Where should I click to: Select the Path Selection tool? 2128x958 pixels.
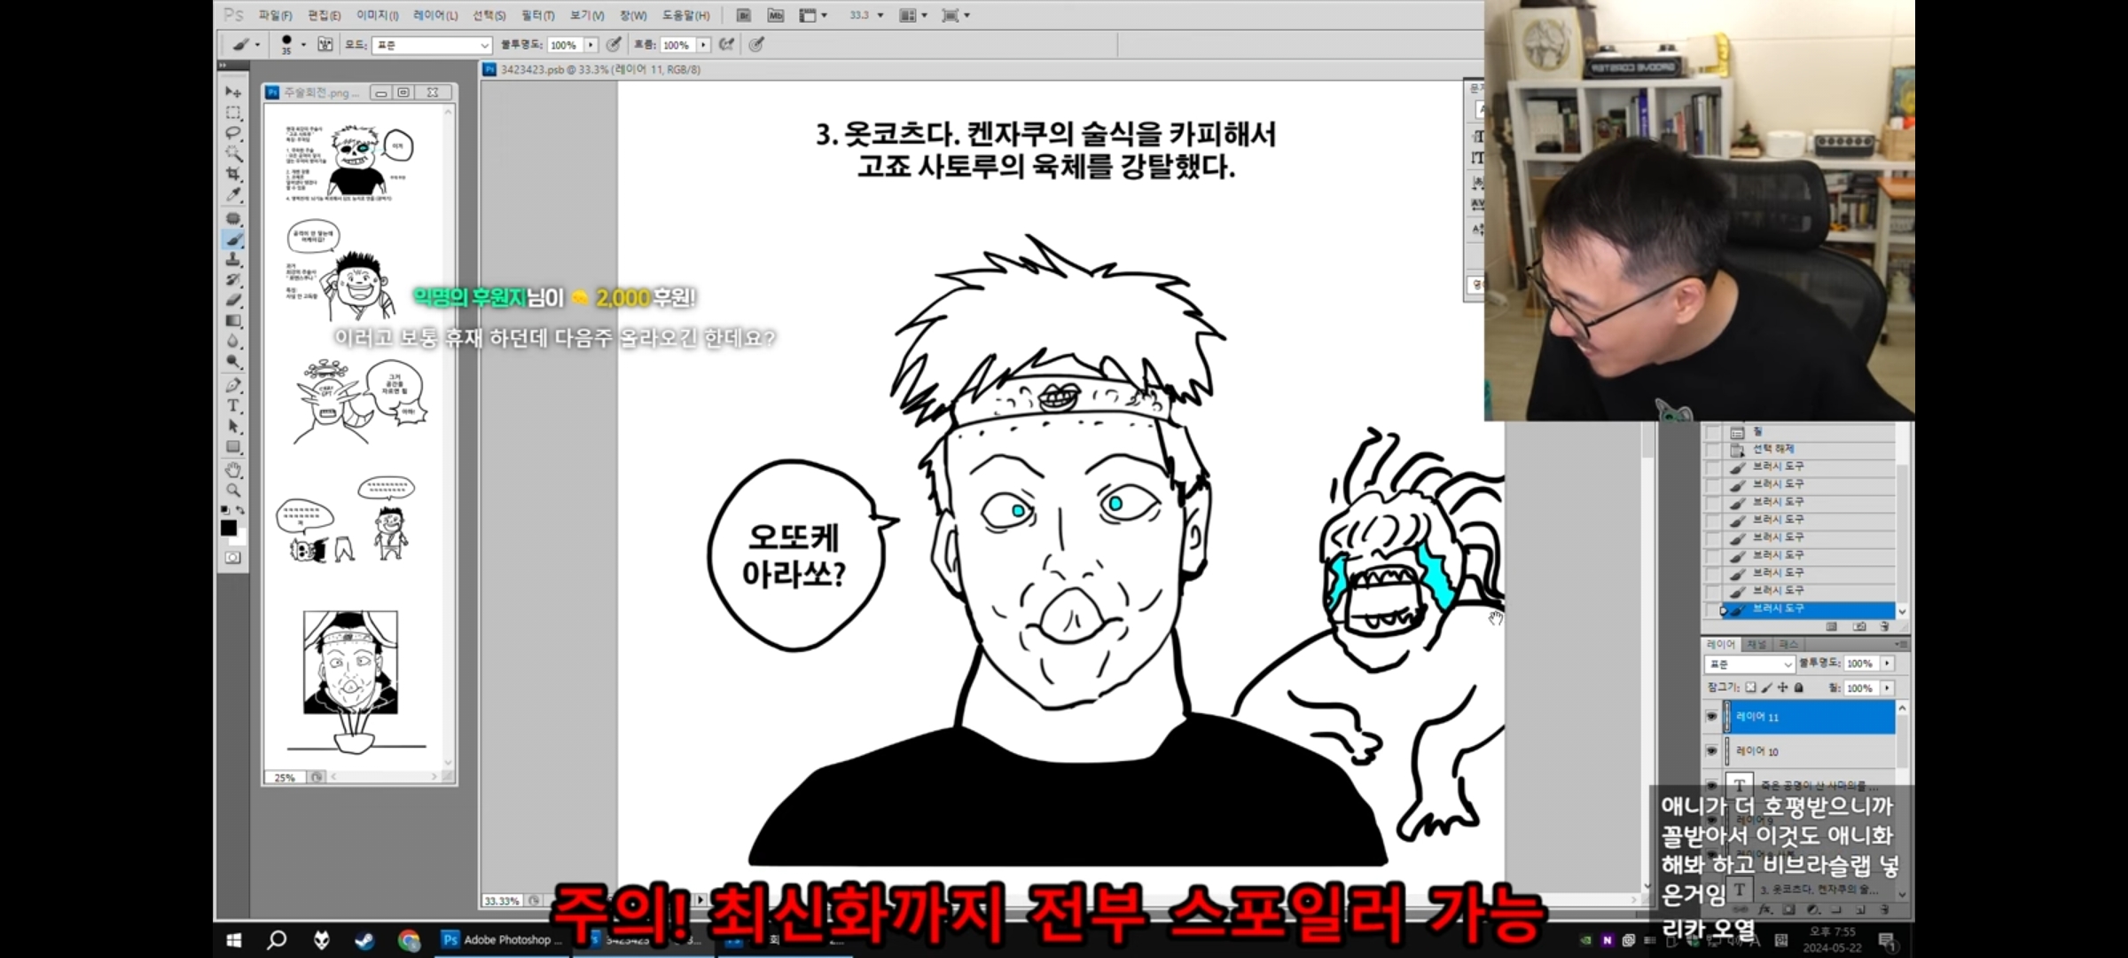click(x=233, y=426)
